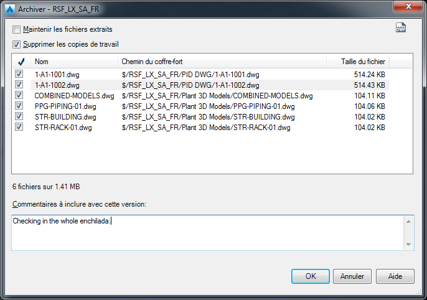Viewport: 427px width, 300px height.
Task: Click the Annuler button
Action: point(352,276)
